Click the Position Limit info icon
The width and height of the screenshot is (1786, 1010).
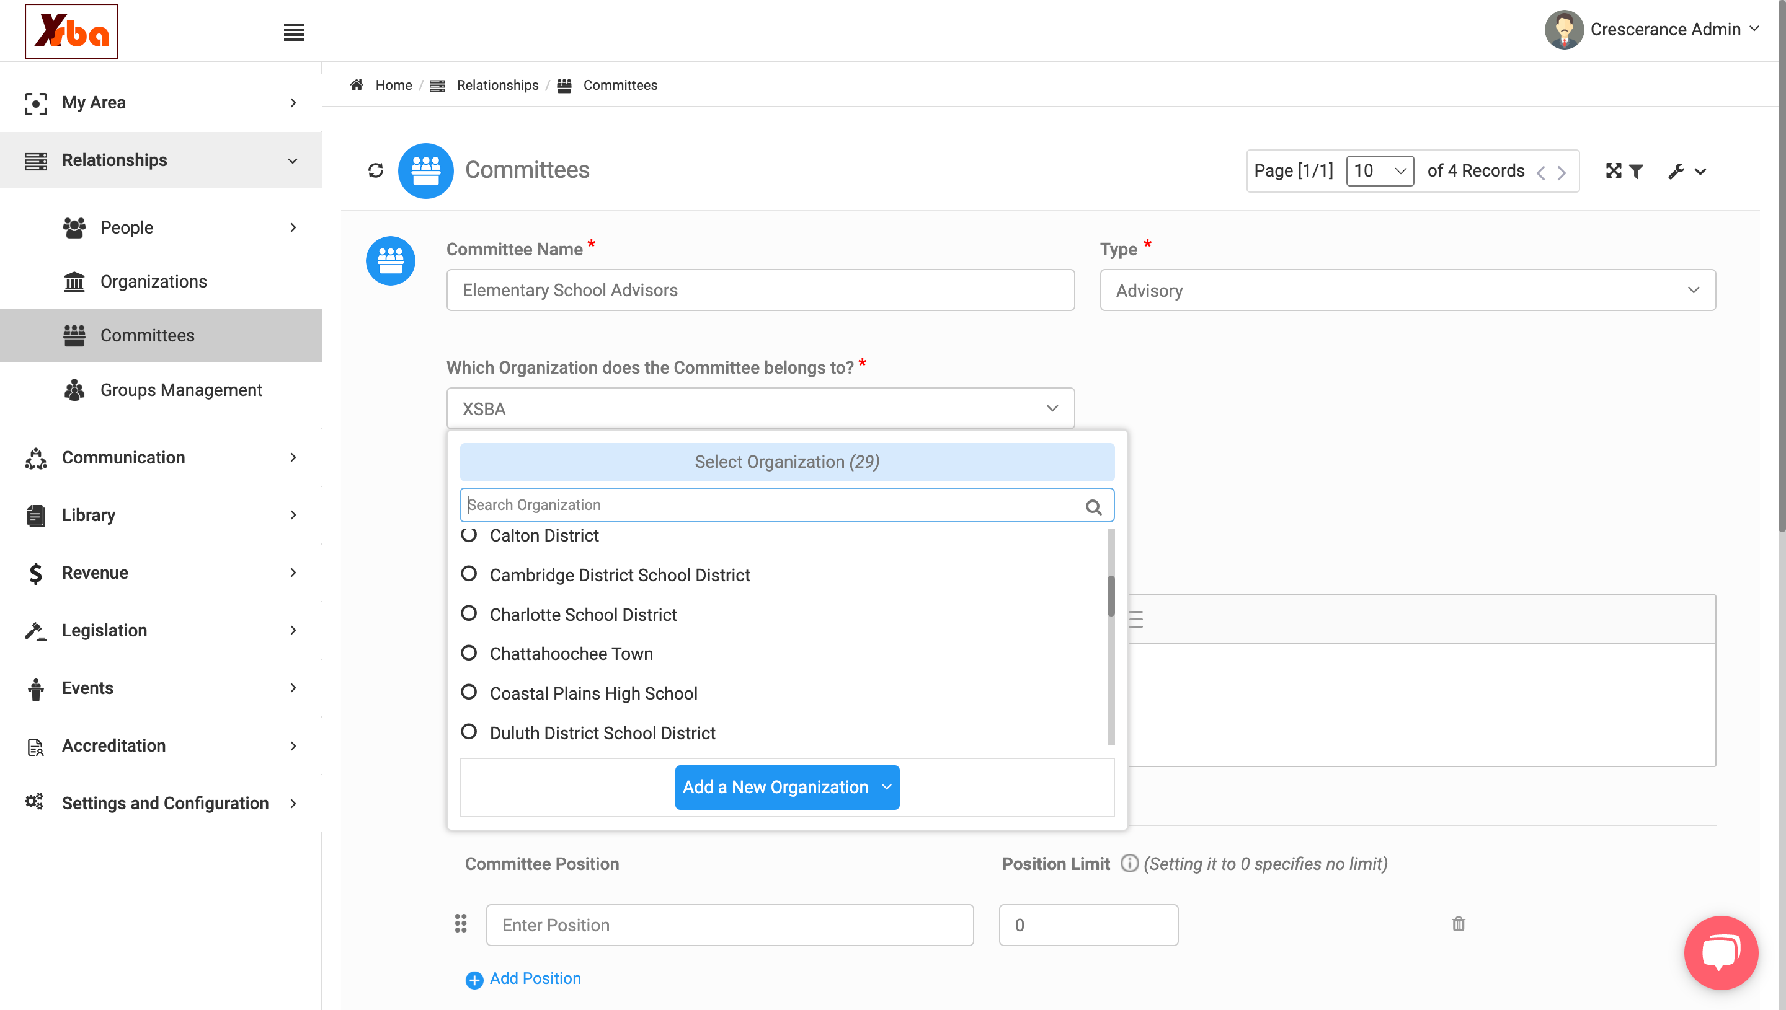pyautogui.click(x=1129, y=864)
